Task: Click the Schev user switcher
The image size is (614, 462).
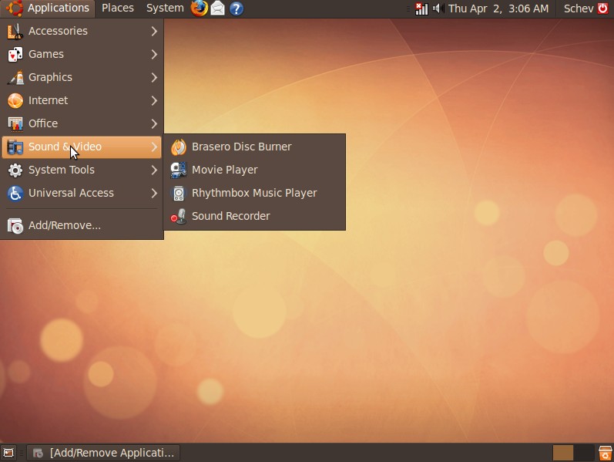Action: click(x=579, y=8)
